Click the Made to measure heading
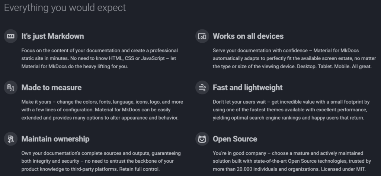The width and height of the screenshot is (381, 176). point(51,88)
